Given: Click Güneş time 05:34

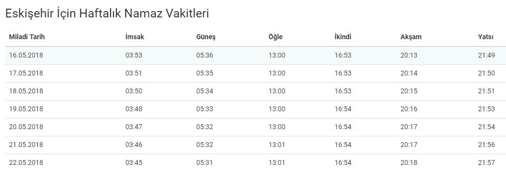Looking at the screenshot, I should pos(205,91).
